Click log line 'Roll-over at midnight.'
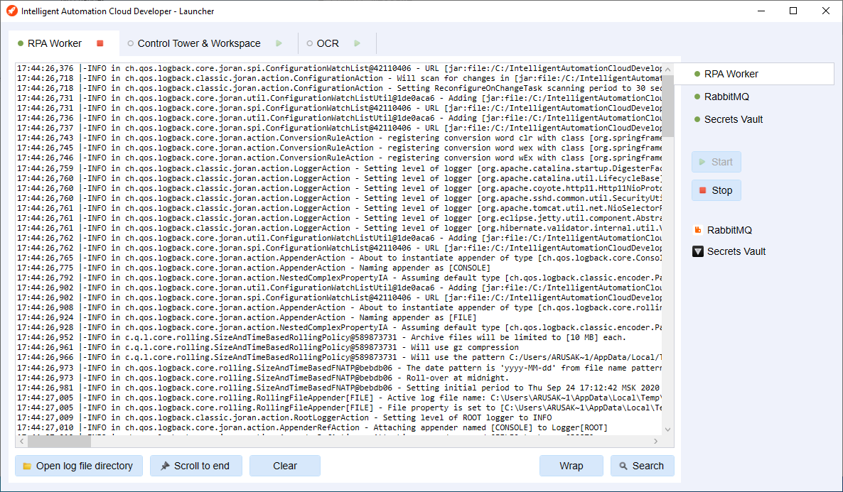843x492 pixels. [x=263, y=378]
